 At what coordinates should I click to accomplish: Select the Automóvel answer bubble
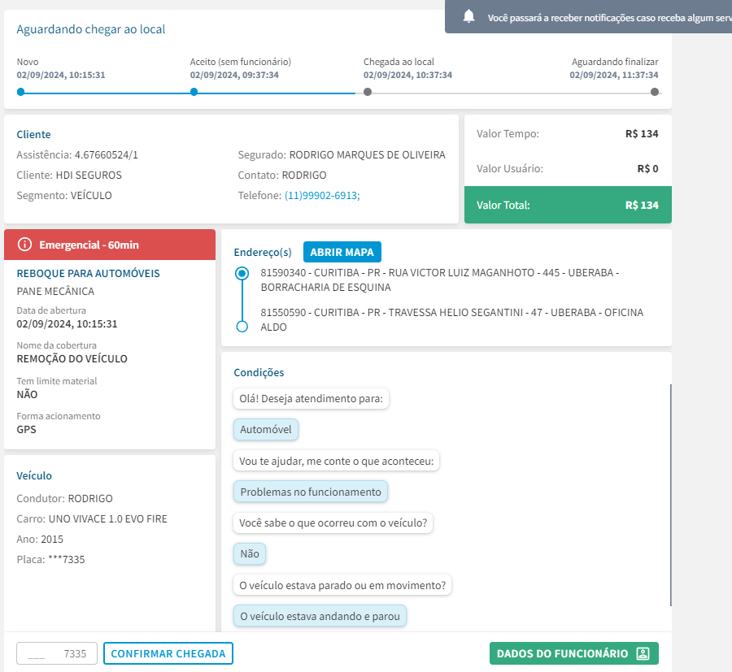pos(266,430)
